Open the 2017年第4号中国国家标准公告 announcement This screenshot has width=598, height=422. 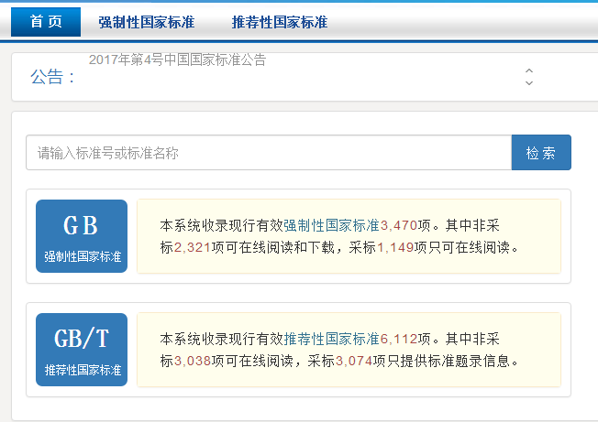[177, 60]
